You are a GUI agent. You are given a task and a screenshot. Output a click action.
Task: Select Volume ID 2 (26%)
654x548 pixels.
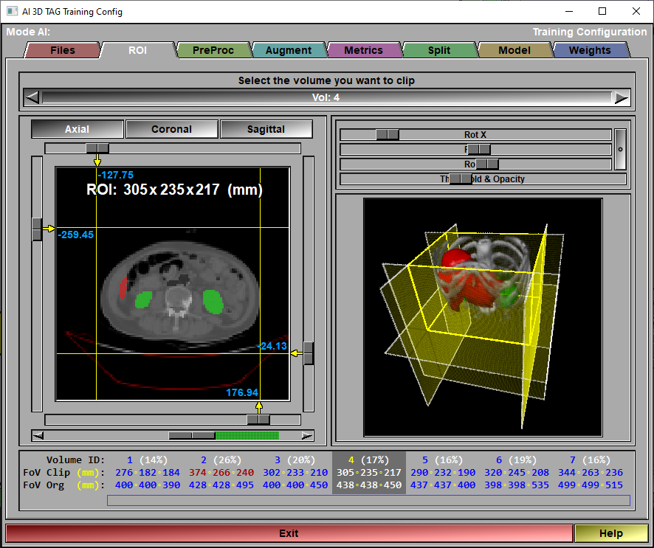221,460
